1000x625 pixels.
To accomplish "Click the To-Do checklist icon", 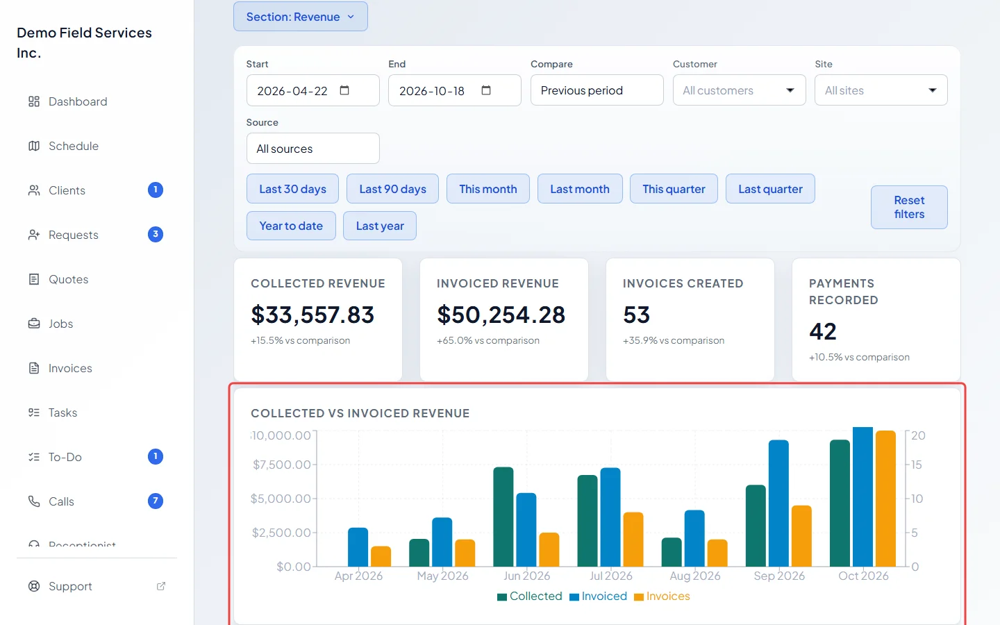I will (34, 457).
